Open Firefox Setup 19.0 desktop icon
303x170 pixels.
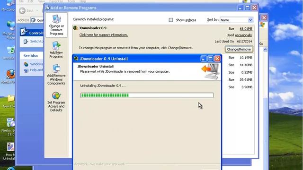pos(10,123)
